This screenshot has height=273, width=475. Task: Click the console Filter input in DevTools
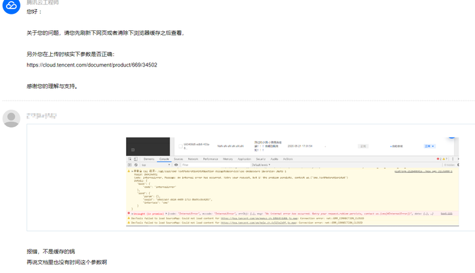click(215, 165)
